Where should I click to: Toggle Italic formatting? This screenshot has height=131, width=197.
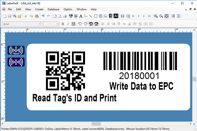68,24
